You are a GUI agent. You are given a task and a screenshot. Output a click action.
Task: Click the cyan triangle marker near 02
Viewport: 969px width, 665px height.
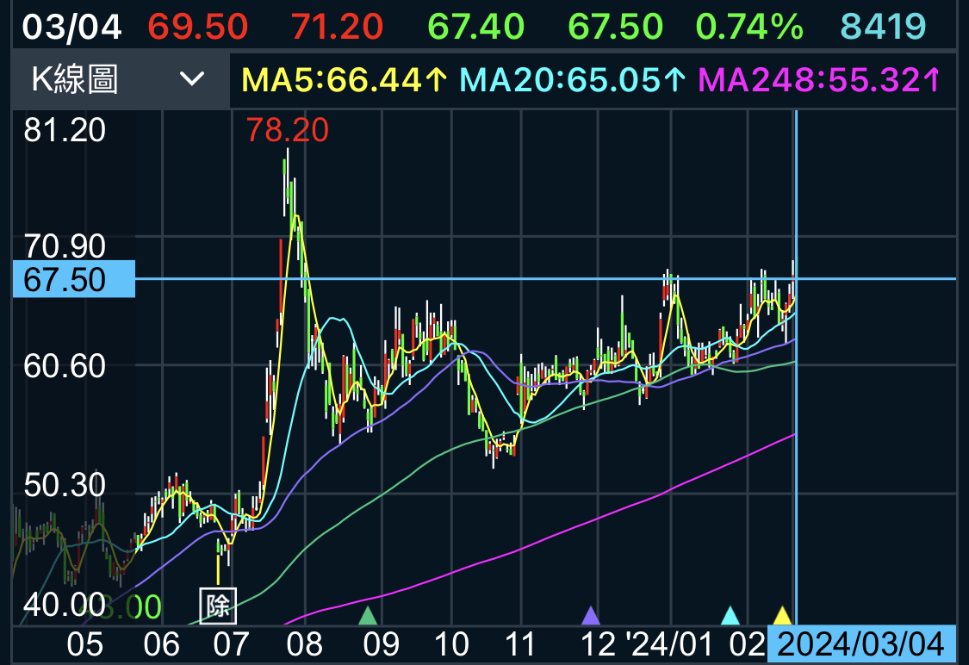tap(730, 615)
